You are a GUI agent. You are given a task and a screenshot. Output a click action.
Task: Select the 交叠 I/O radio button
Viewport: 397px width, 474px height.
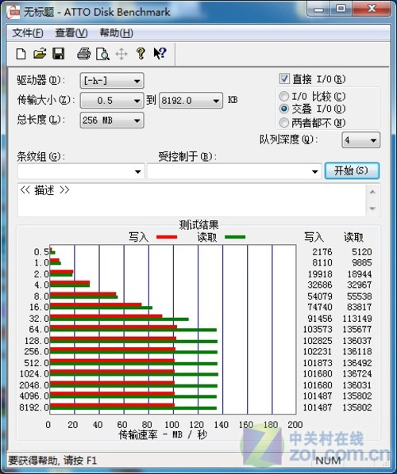coord(284,109)
